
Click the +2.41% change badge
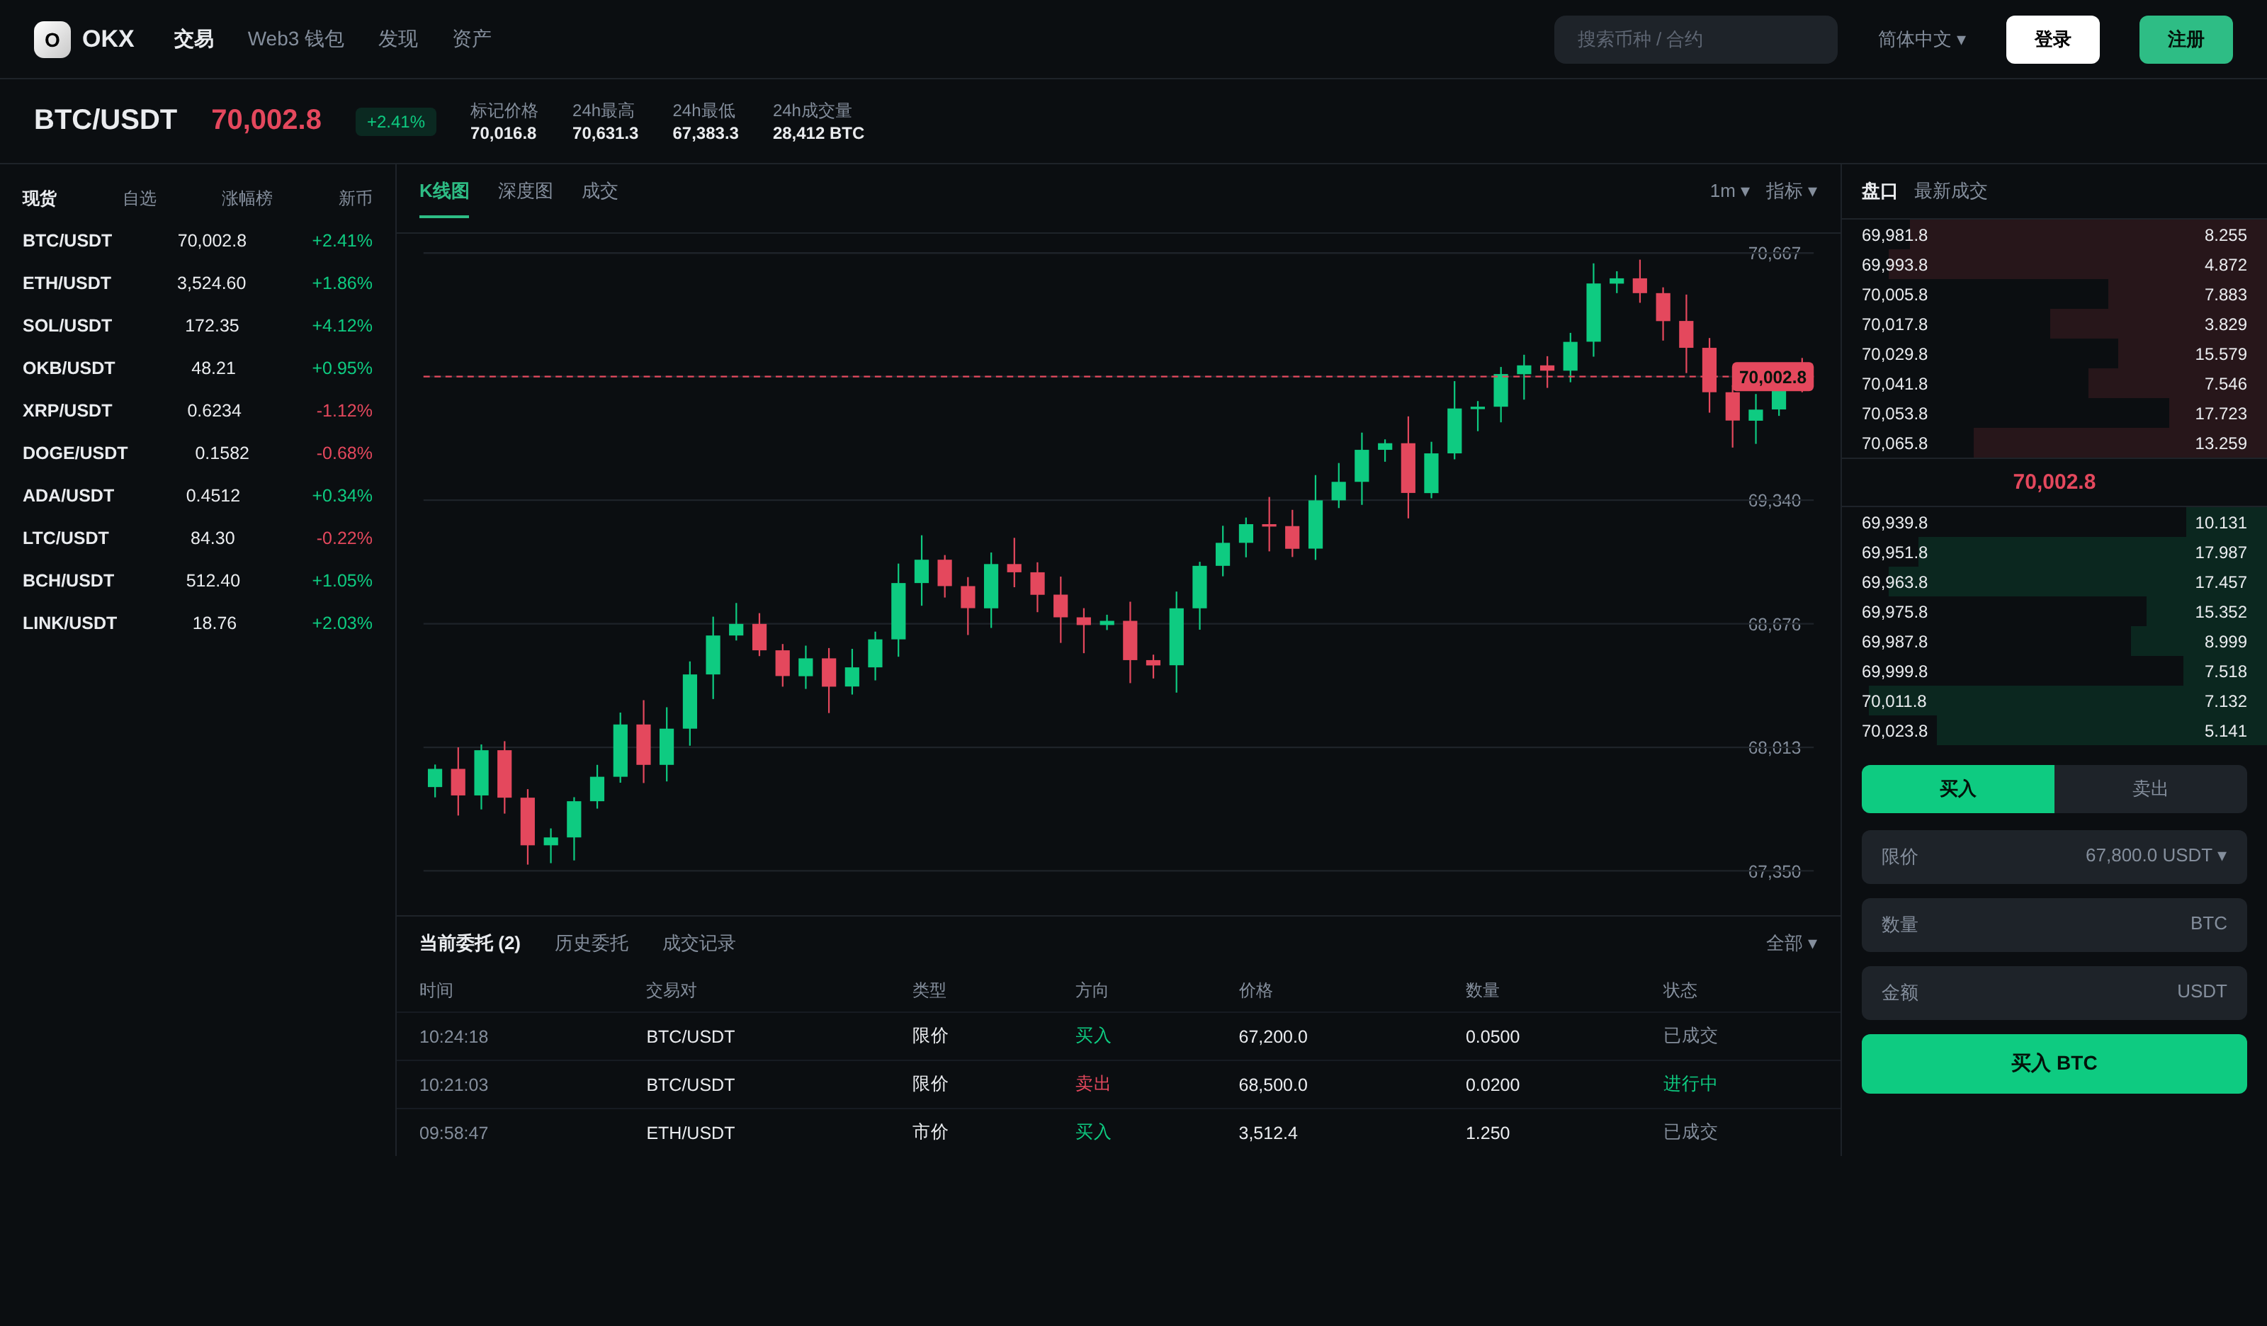coord(396,121)
